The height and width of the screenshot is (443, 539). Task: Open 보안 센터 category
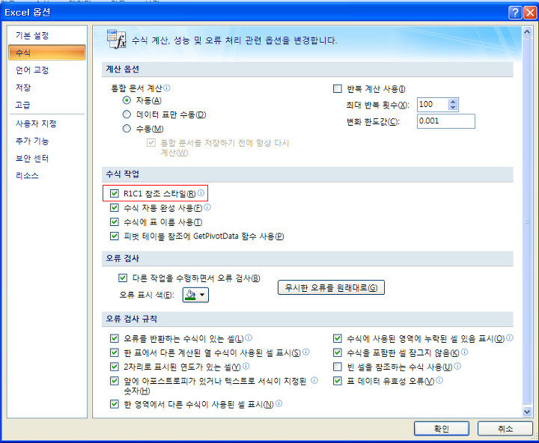point(47,159)
